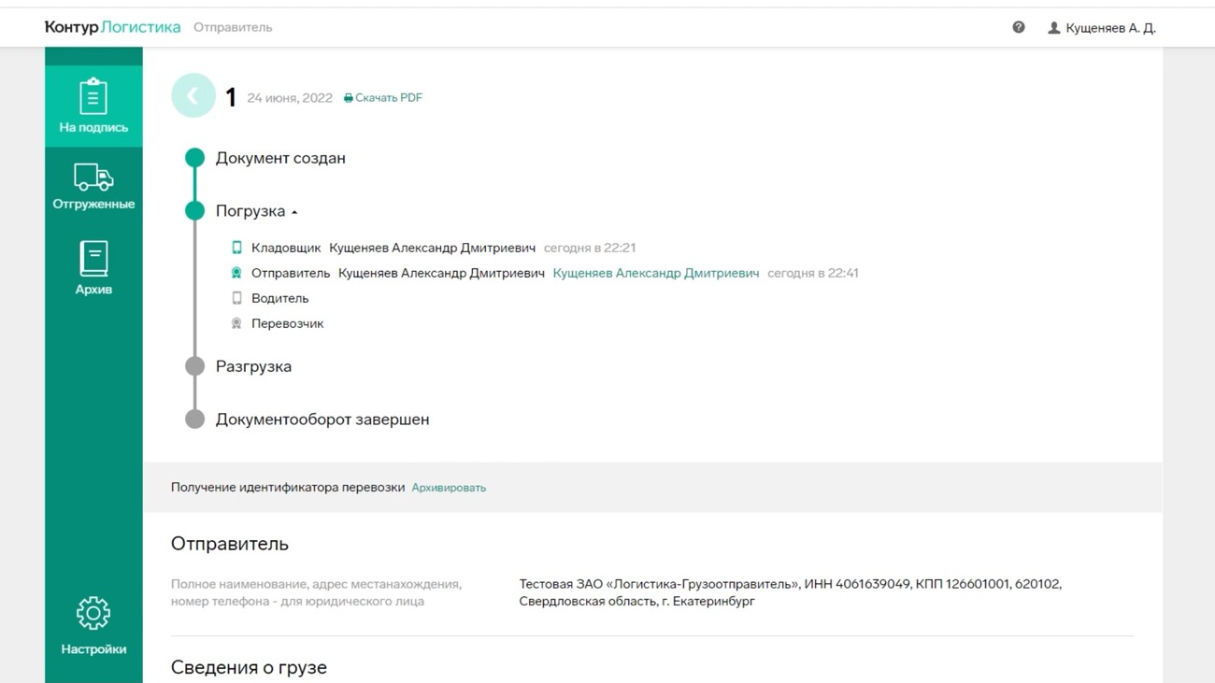This screenshot has height=683, width=1215.
Task: Select the Документ создан timeline stage
Action: pos(280,158)
